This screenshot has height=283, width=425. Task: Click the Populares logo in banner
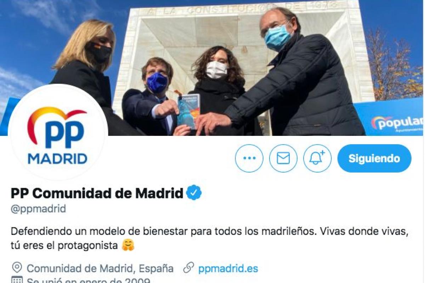tap(397, 123)
